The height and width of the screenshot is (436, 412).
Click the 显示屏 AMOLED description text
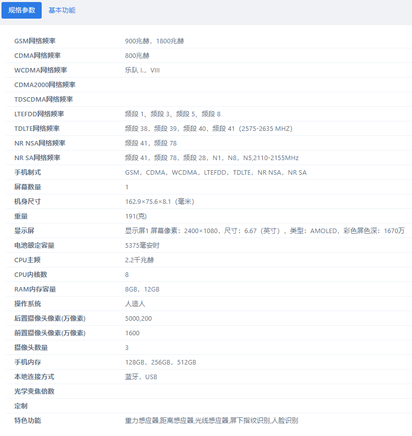point(264,231)
